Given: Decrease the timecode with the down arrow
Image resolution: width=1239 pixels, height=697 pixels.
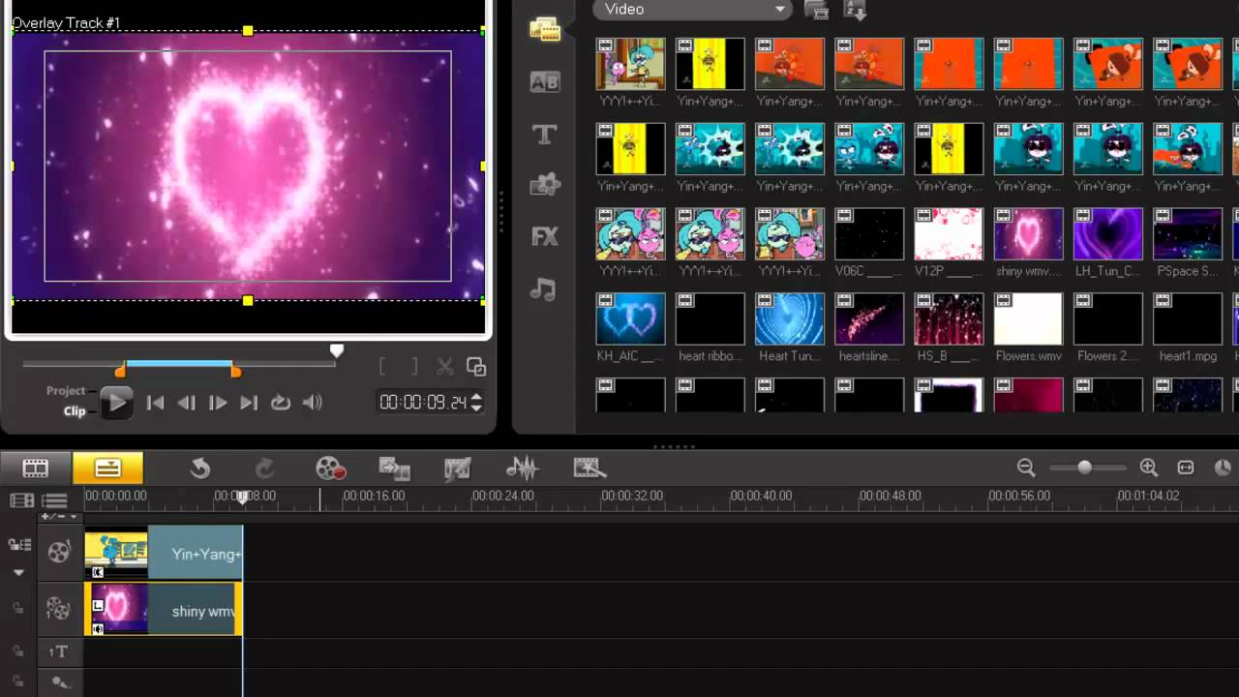Looking at the screenshot, I should tap(476, 408).
